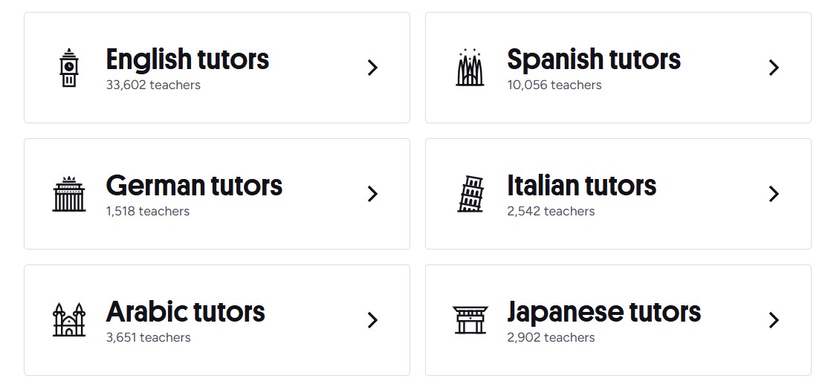Click the Big Ben clock tower icon
The image size is (822, 384).
(69, 68)
